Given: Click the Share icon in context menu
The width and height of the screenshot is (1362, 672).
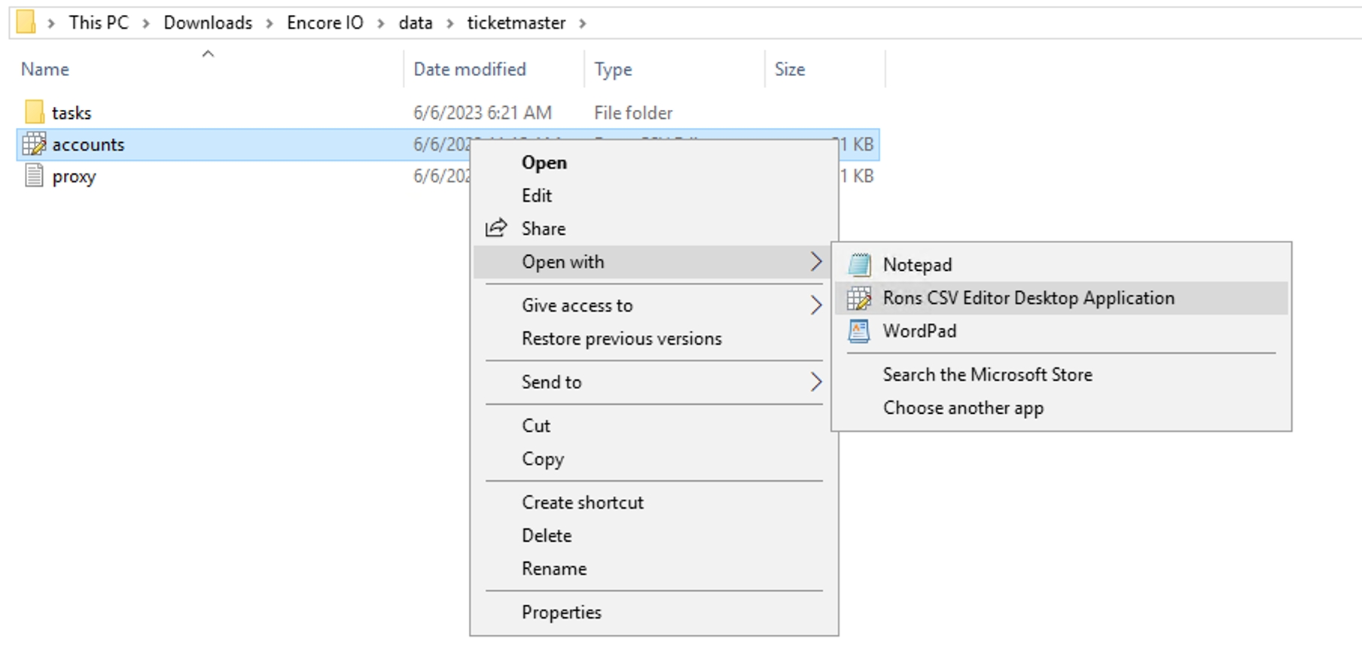Looking at the screenshot, I should tap(496, 229).
